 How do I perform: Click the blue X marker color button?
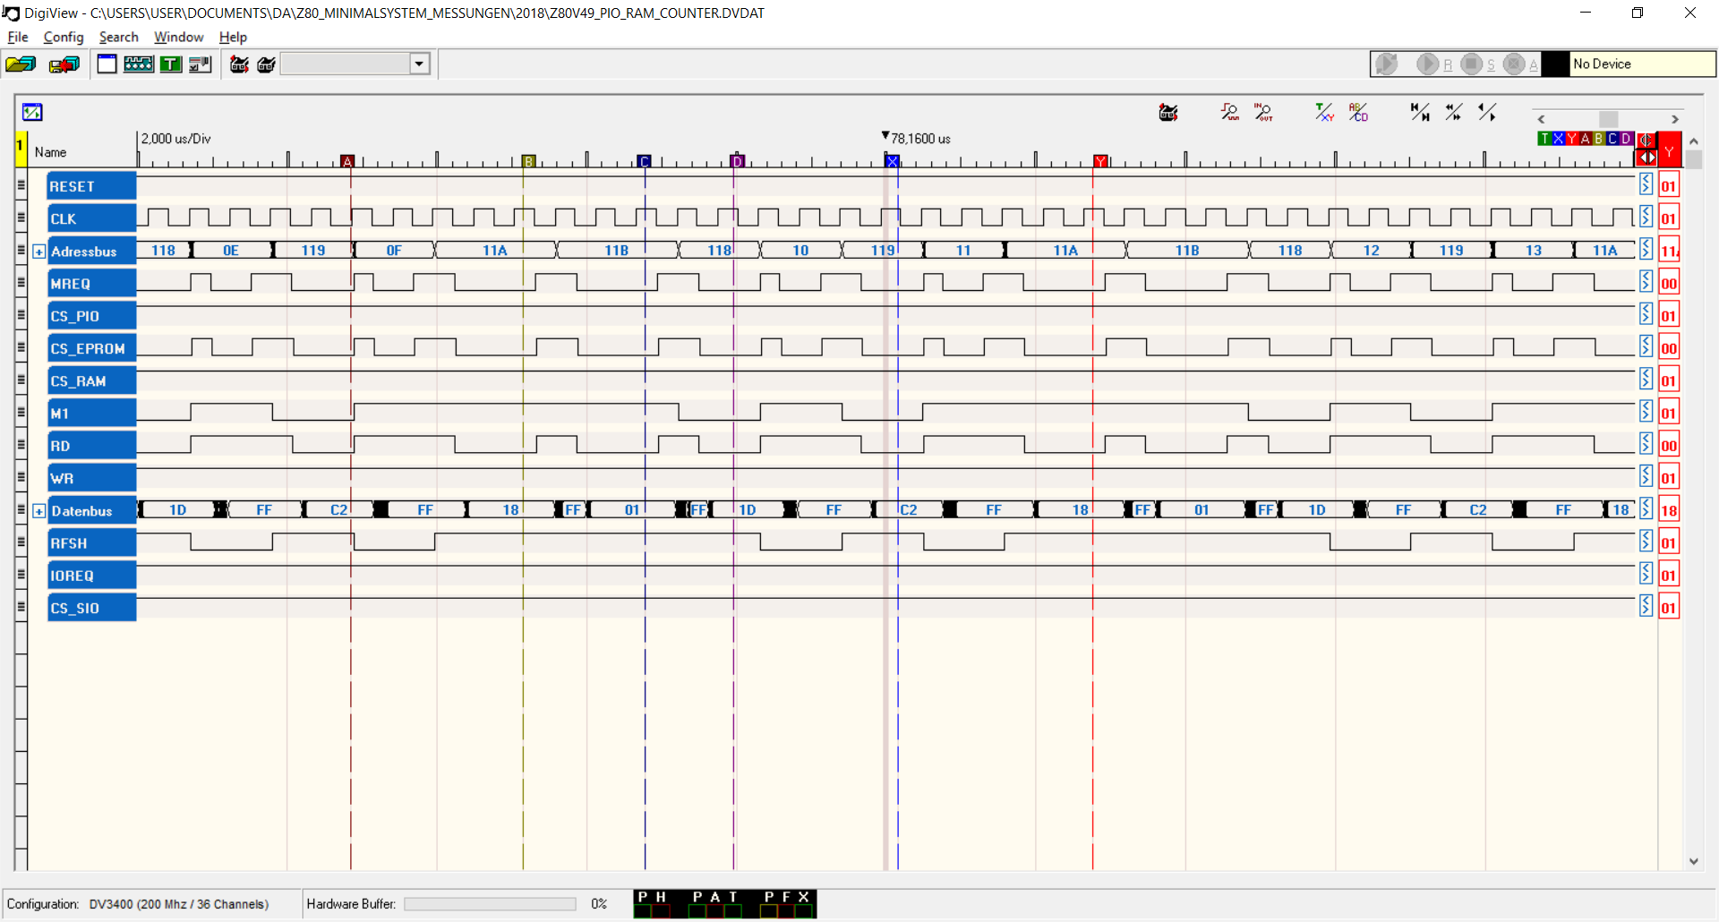(x=1559, y=139)
